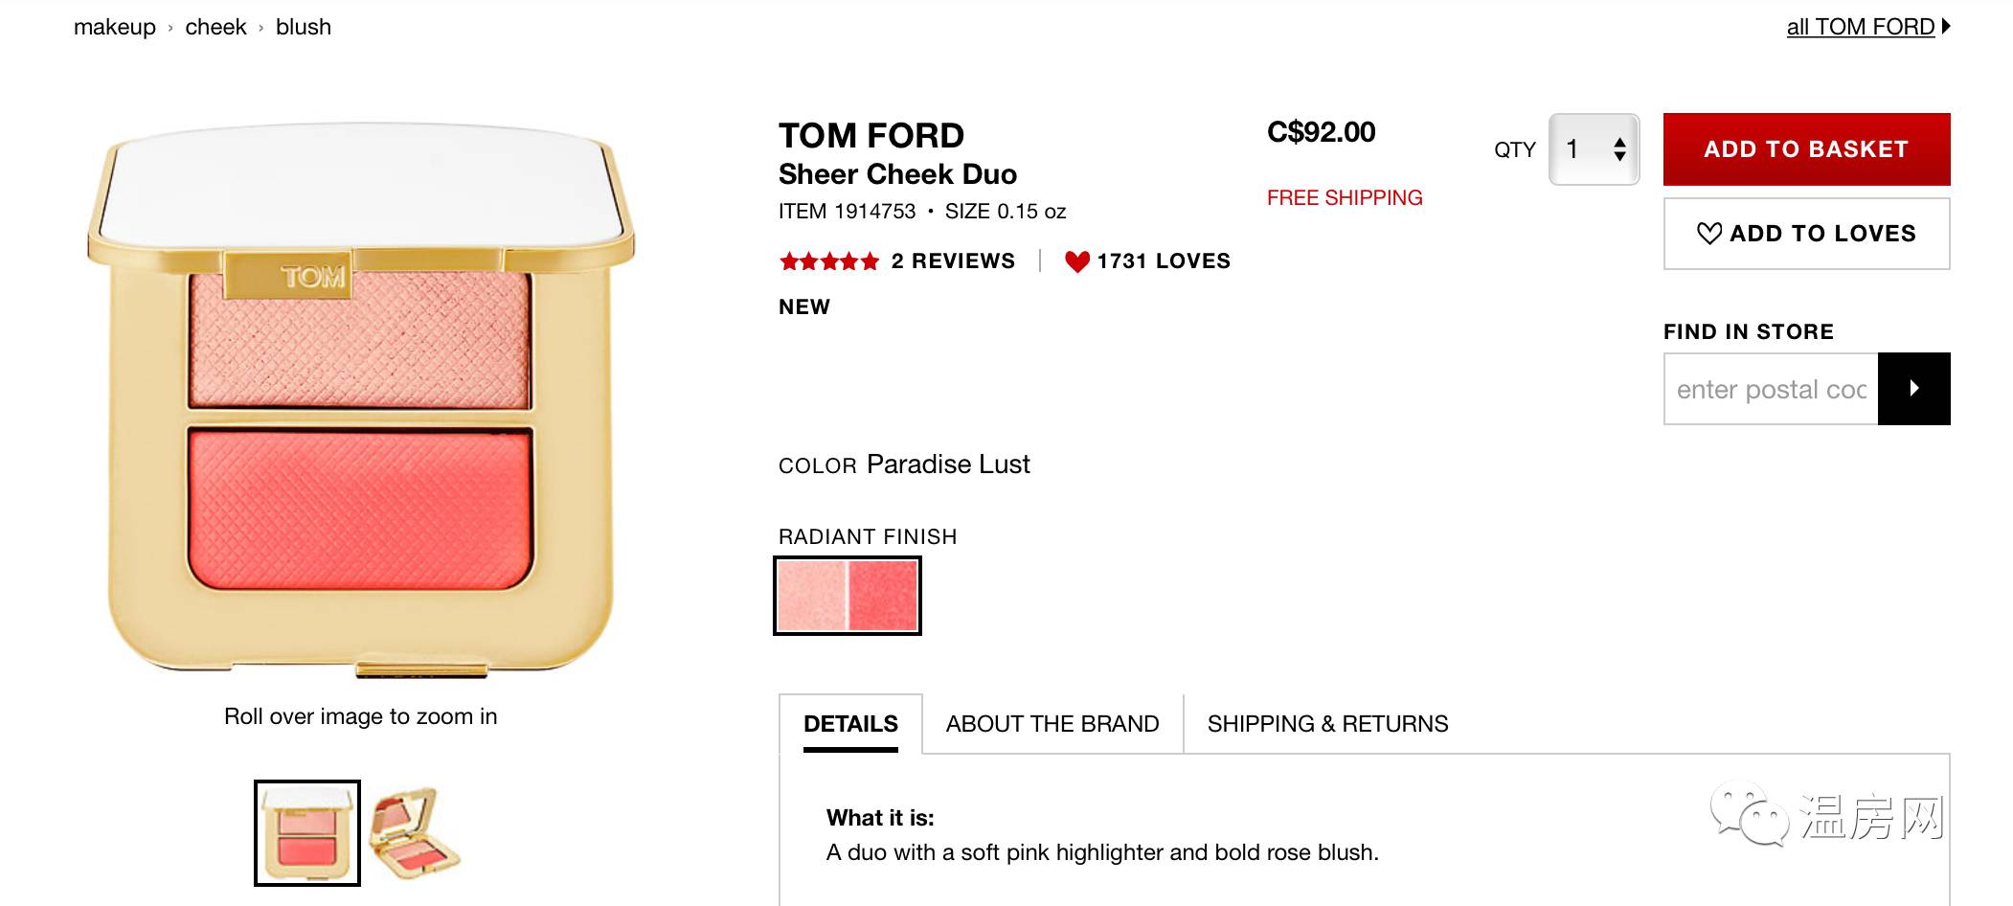The height and width of the screenshot is (906, 2013).
Task: Select the Paradise Lust color swatch
Action: [848, 596]
